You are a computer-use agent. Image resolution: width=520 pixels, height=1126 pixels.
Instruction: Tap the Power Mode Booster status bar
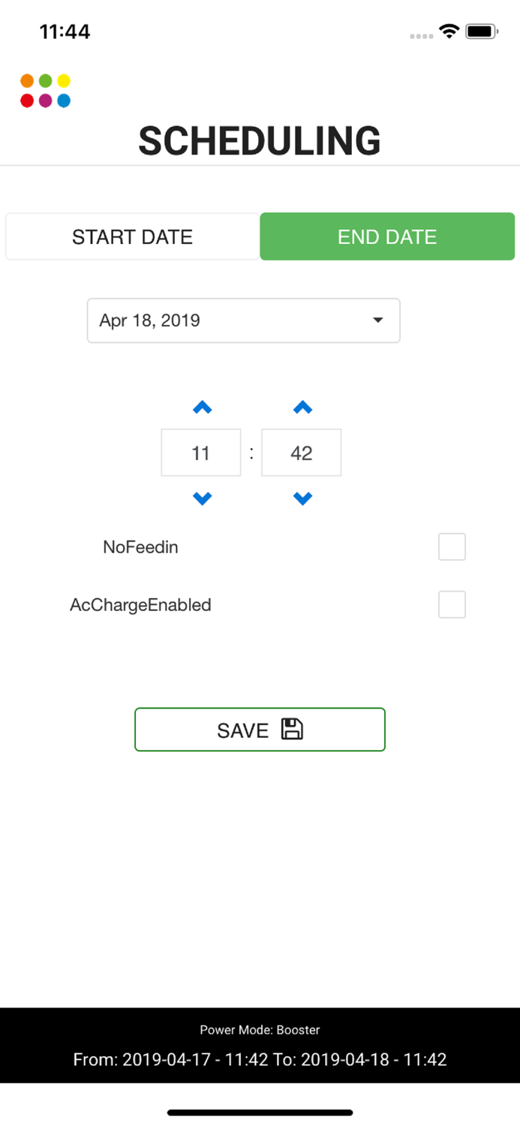click(x=260, y=1030)
